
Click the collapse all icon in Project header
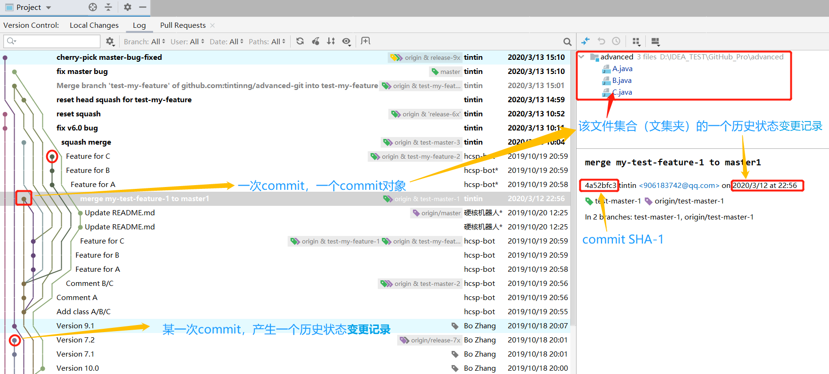108,7
